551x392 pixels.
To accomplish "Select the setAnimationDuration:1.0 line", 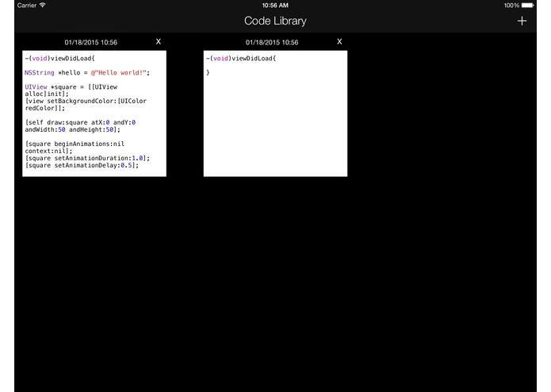I will coord(87,158).
